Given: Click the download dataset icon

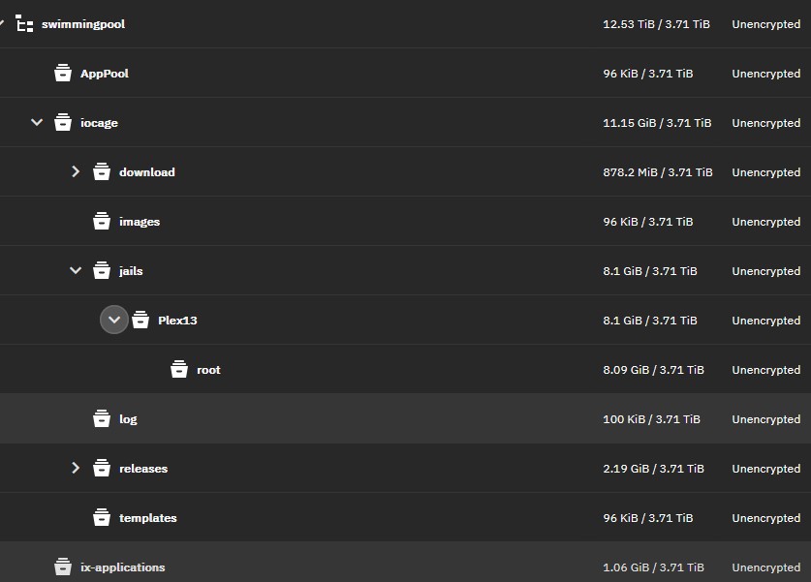Looking at the screenshot, I should coord(102,171).
